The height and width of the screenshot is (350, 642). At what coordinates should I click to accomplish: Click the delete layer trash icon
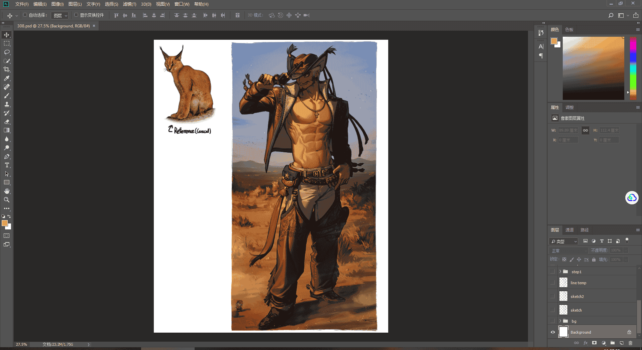(x=630, y=343)
